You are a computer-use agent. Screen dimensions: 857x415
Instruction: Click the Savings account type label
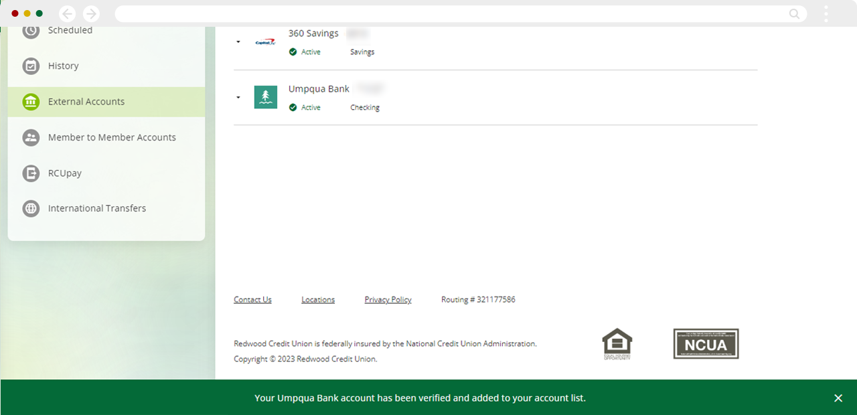point(362,52)
